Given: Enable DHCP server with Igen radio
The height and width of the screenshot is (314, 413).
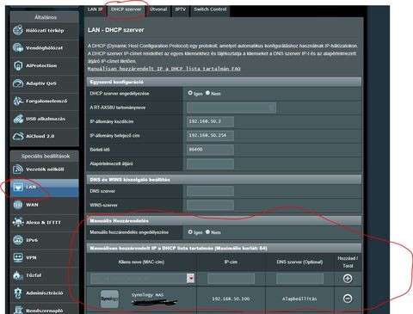Looking at the screenshot, I should coord(190,93).
